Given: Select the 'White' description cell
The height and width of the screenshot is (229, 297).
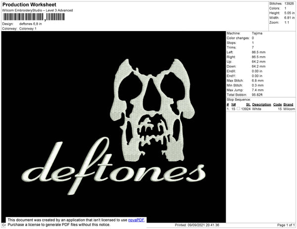Looking at the screenshot, I should pyautogui.click(x=256, y=109).
